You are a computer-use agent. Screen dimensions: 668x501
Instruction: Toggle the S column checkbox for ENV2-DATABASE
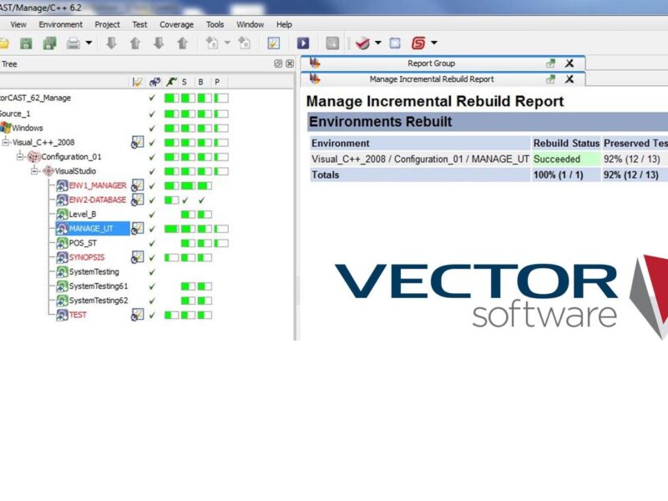coord(185,200)
